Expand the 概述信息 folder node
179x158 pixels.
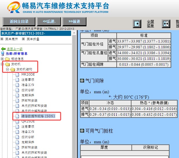pyautogui.click(x=2, y=59)
